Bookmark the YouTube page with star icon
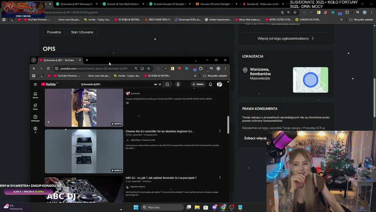Screen dimensions: 376x212 pyautogui.click(x=149, y=68)
